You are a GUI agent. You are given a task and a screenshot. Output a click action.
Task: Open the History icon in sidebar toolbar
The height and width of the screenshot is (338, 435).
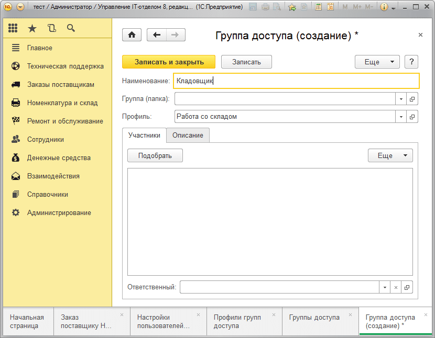[51, 28]
